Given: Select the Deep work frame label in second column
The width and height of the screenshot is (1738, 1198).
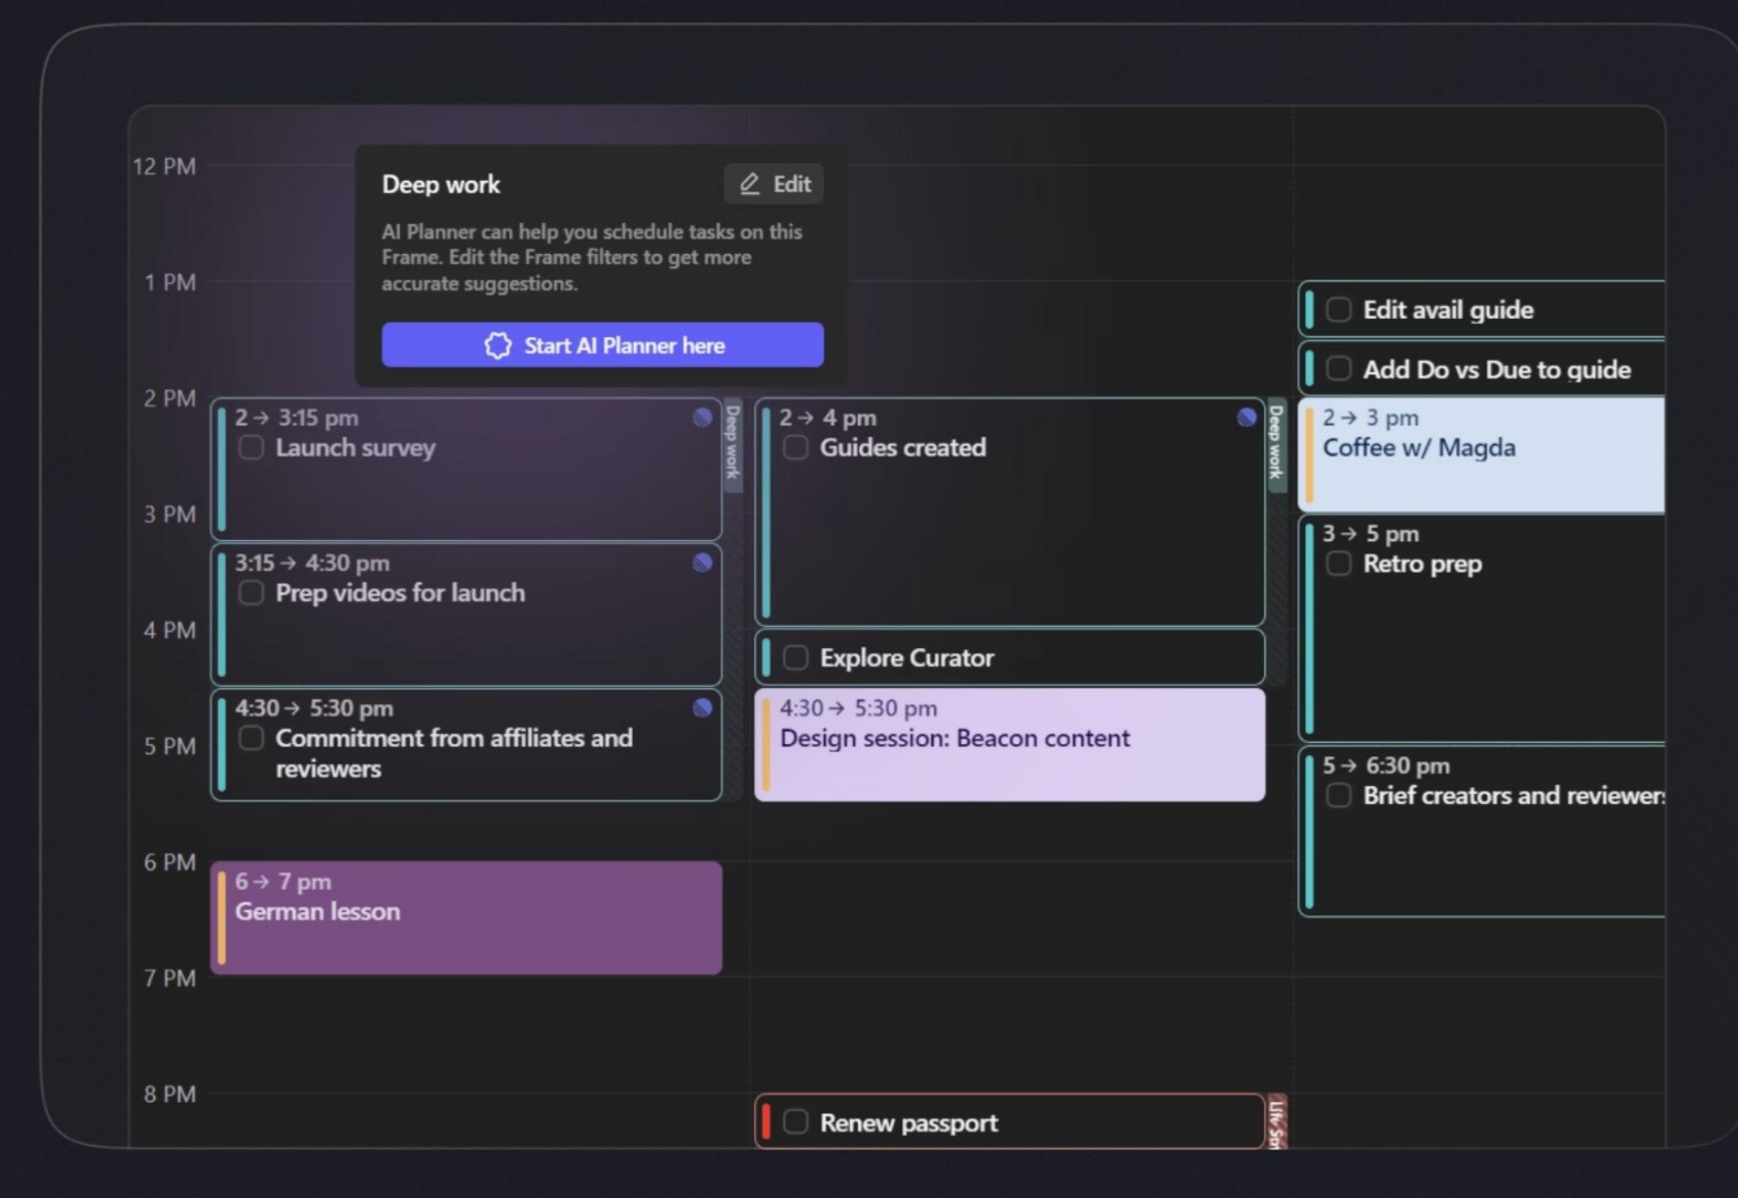Looking at the screenshot, I should point(1276,443).
